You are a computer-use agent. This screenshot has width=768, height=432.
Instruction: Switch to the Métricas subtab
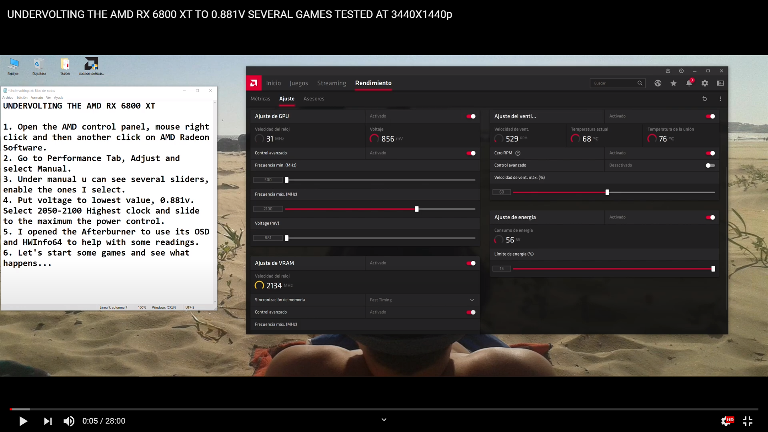point(260,99)
